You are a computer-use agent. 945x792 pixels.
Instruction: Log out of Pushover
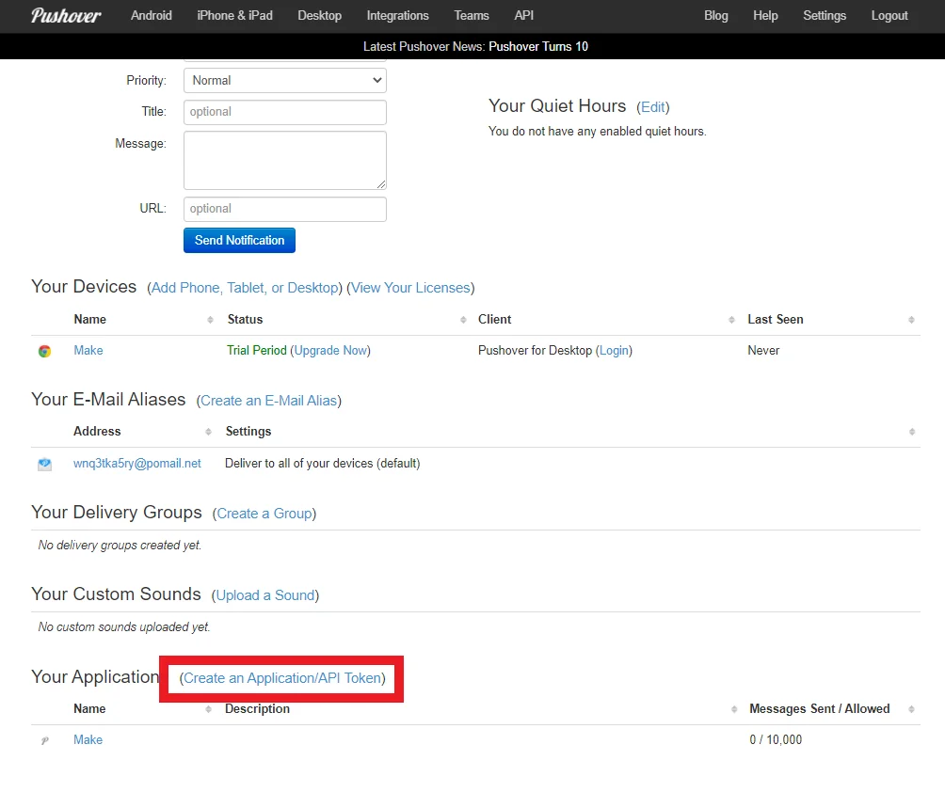click(889, 16)
